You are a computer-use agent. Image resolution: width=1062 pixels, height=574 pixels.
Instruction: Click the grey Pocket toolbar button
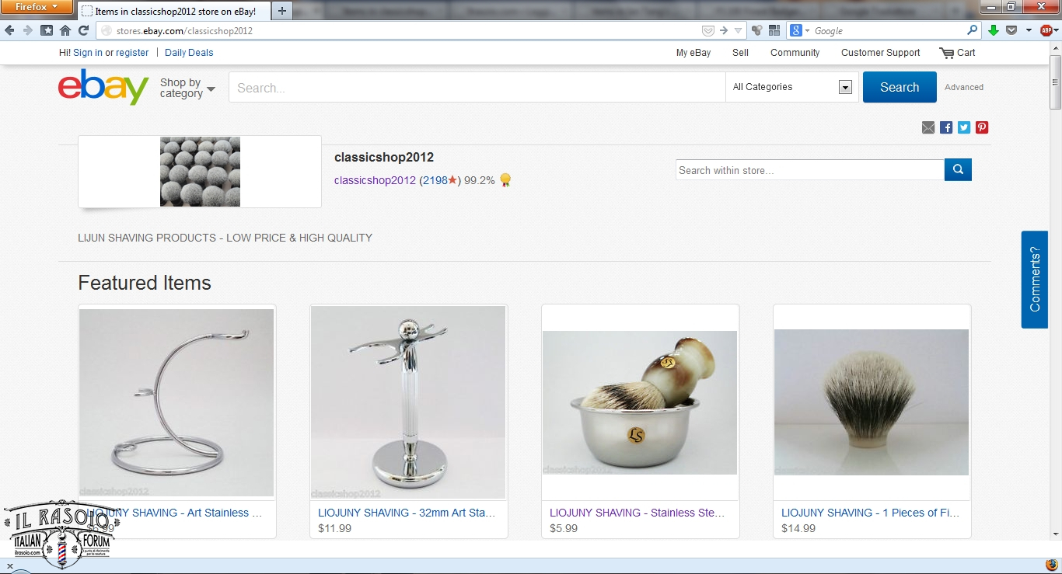point(1011,30)
